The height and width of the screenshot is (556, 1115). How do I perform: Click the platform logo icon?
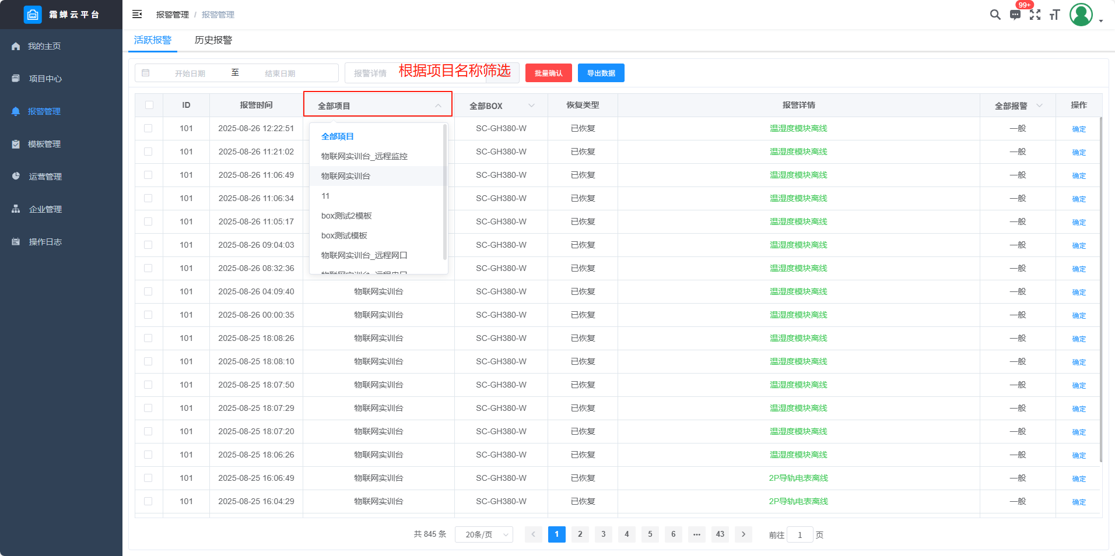(x=33, y=15)
